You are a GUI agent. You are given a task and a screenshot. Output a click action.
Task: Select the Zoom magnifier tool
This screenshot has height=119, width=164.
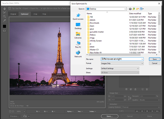[4, 16]
